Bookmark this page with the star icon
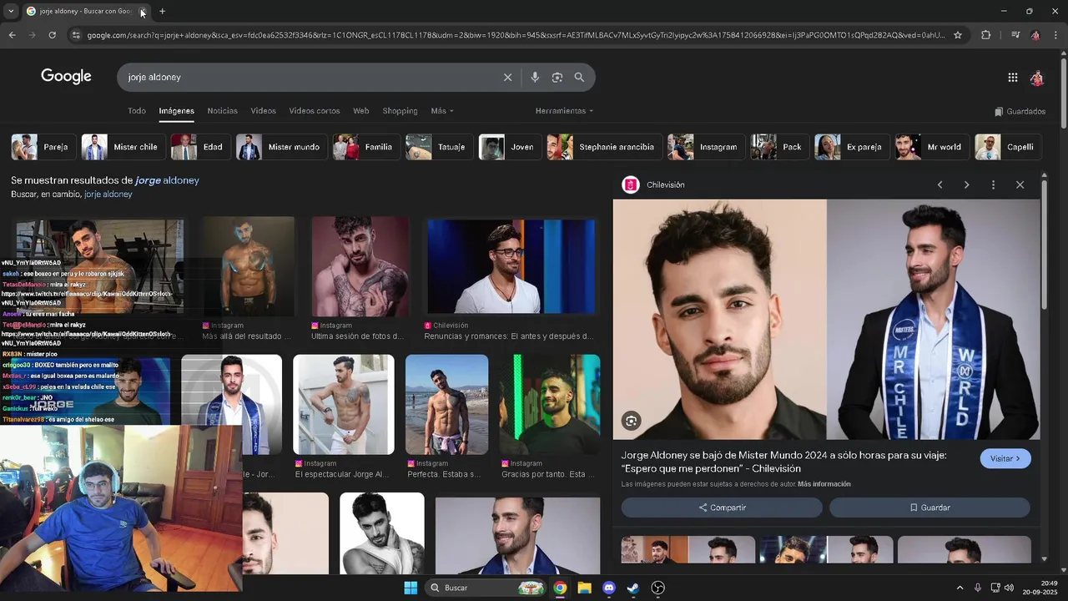This screenshot has width=1068, height=601. [958, 35]
